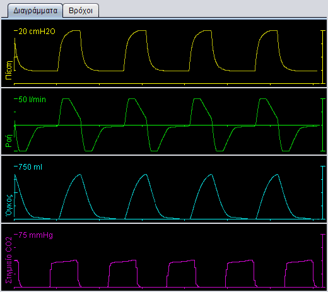Viewport: 328px width, 292px height.
Task: Select the Διαγράμματα tab
Action: coord(35,11)
